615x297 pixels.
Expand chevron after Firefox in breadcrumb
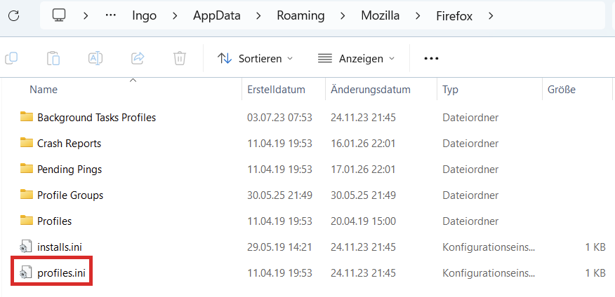(x=491, y=15)
